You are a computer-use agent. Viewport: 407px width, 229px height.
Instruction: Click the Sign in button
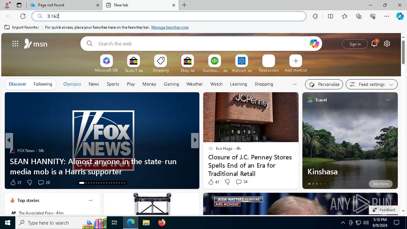coord(355,44)
